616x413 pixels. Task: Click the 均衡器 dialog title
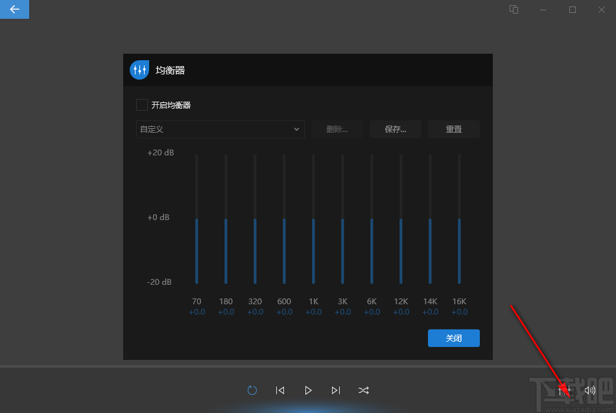[x=170, y=70]
